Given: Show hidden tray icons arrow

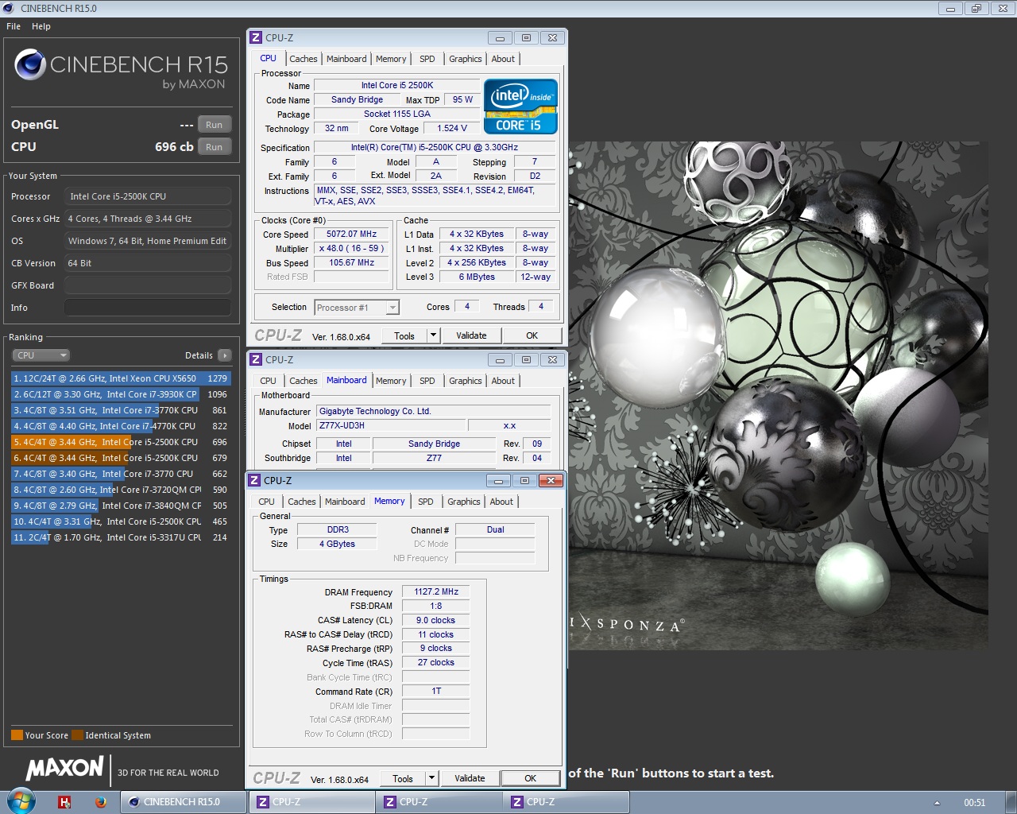Looking at the screenshot, I should [x=937, y=803].
